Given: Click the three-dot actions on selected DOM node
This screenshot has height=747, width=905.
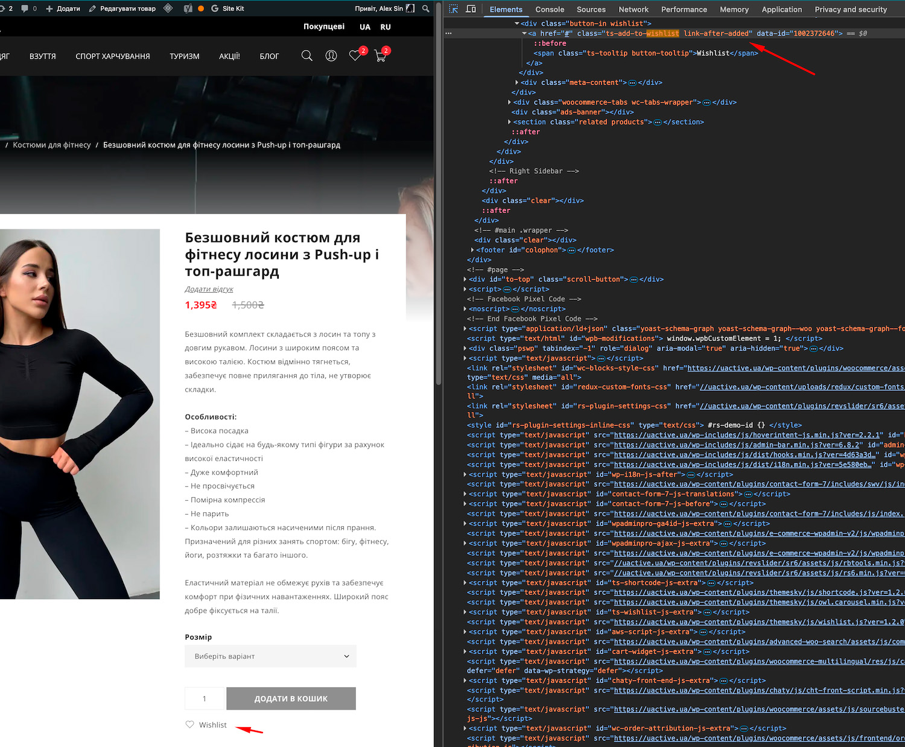Looking at the screenshot, I should (448, 34).
